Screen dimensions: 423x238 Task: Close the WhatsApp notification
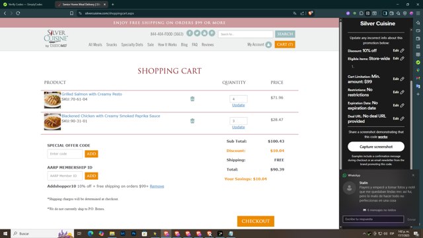click(x=413, y=175)
